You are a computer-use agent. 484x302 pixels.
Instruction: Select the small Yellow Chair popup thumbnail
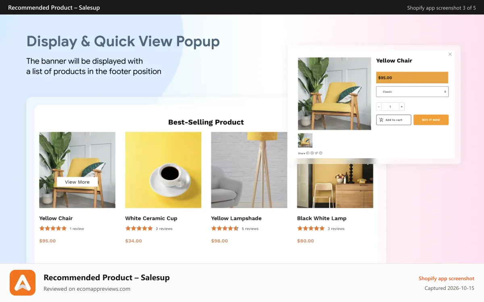point(305,141)
